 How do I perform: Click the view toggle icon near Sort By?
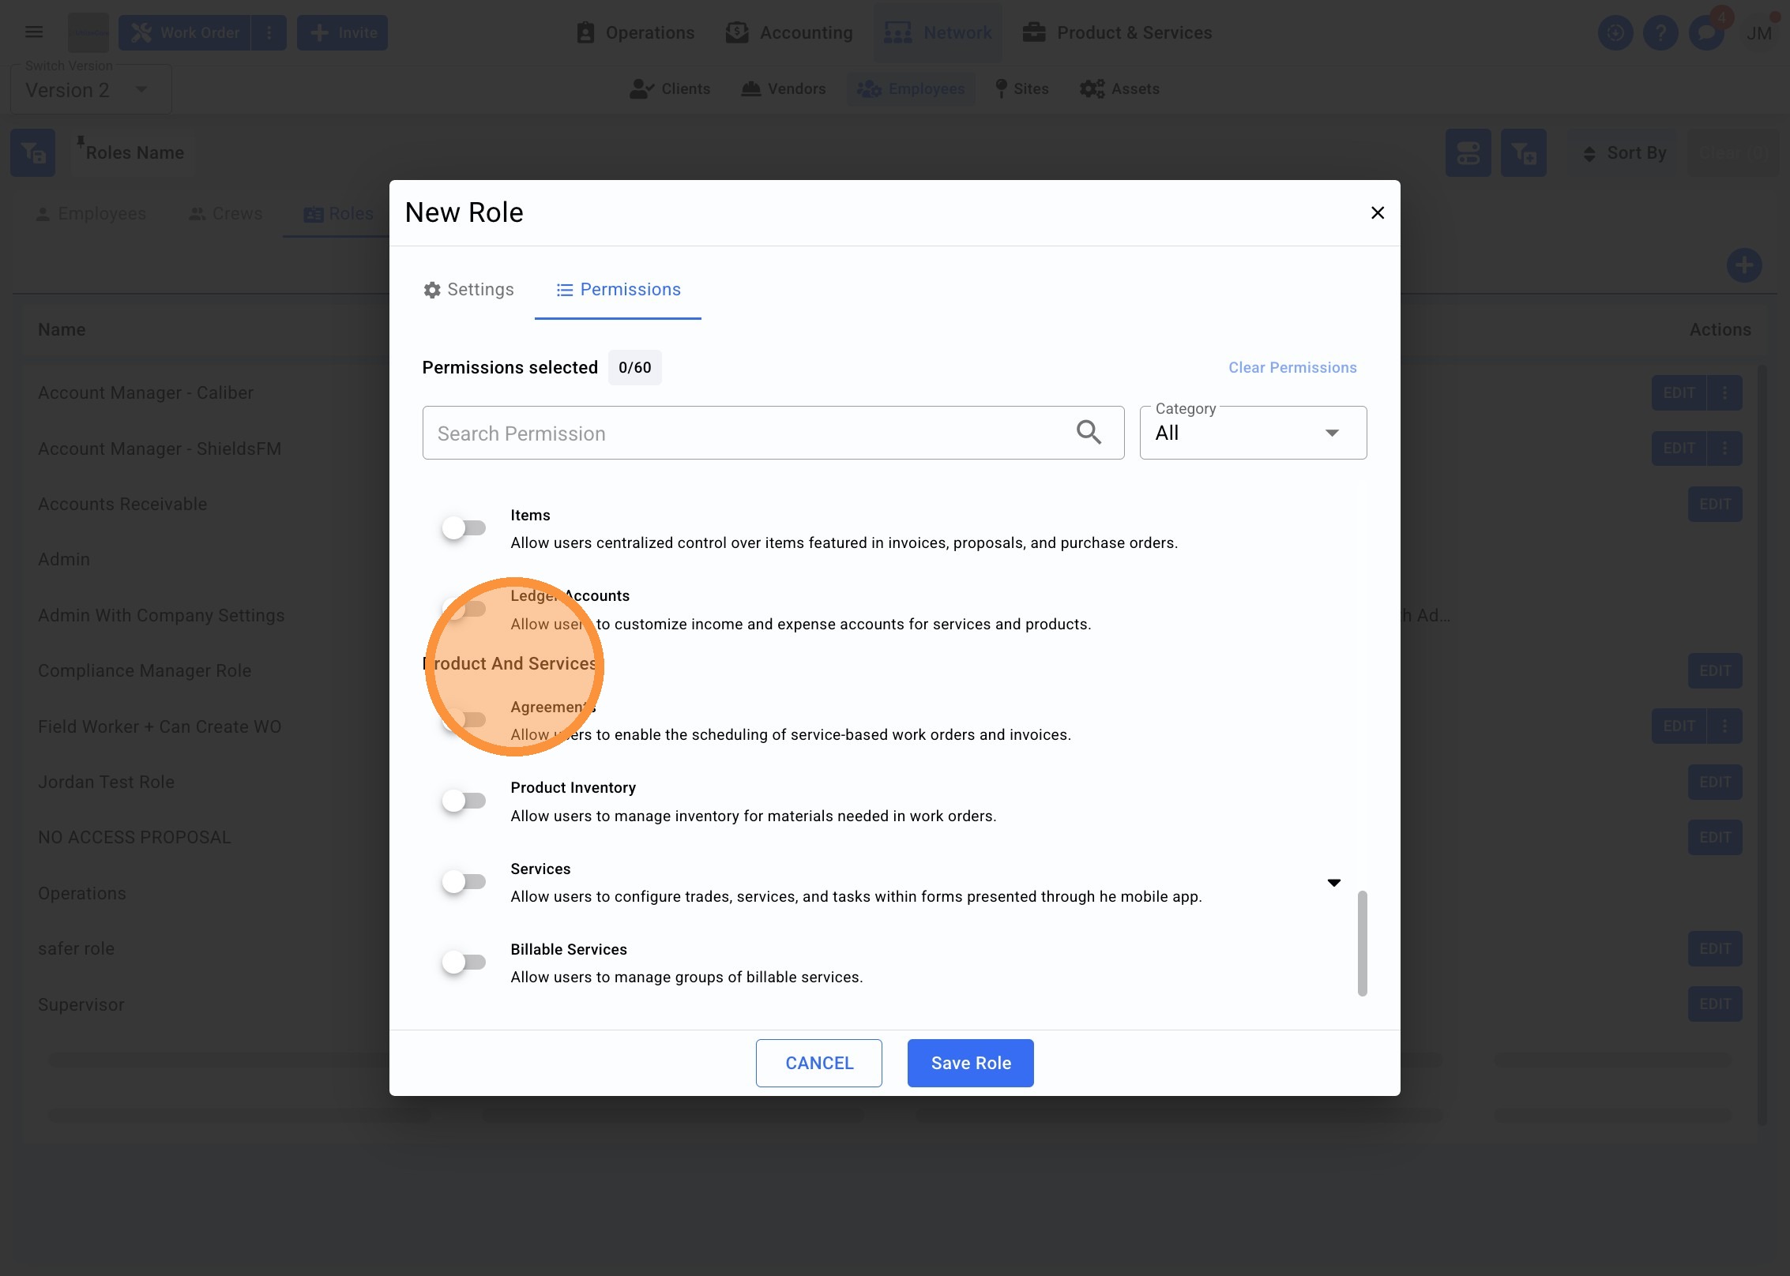coord(1468,152)
